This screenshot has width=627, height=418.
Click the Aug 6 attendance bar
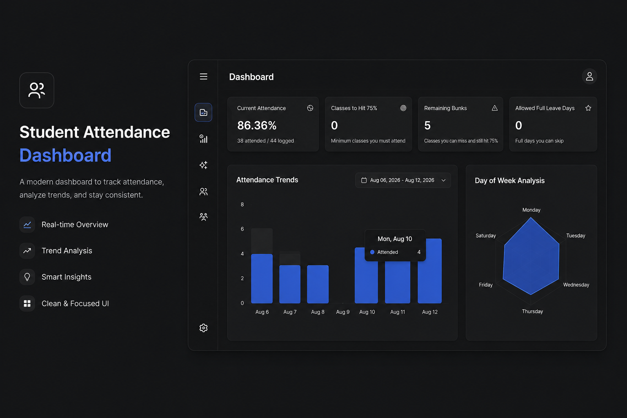[x=262, y=278]
